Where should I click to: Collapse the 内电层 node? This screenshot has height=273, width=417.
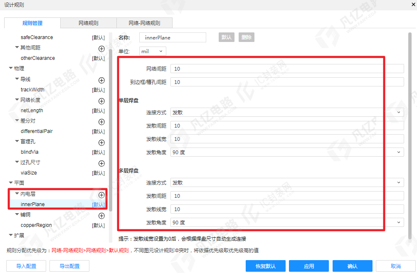click(17, 194)
